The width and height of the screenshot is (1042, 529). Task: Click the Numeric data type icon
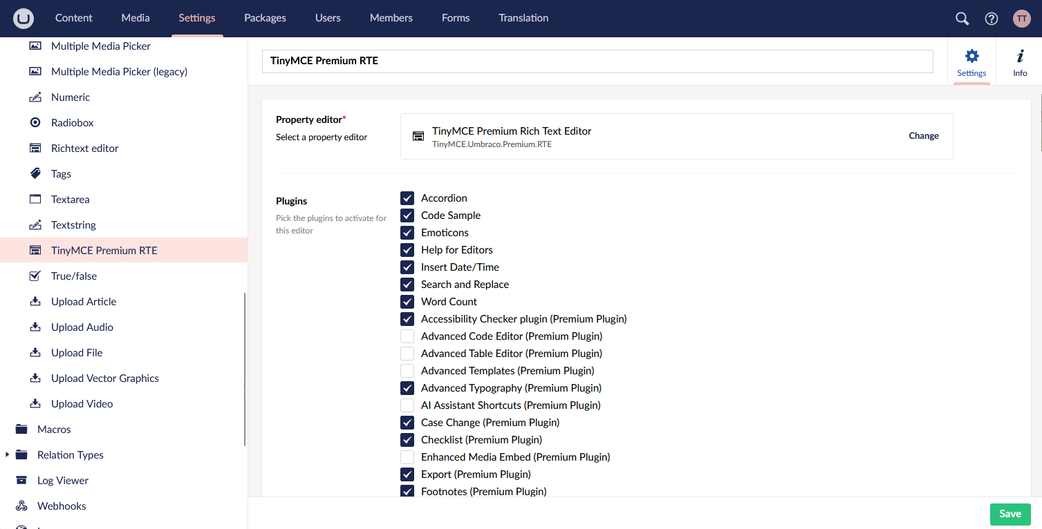pos(35,97)
